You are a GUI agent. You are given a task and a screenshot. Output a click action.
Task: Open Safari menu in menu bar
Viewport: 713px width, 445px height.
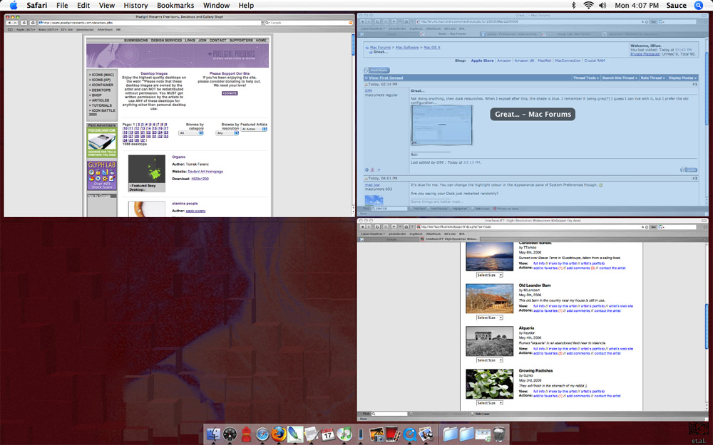pyautogui.click(x=37, y=6)
